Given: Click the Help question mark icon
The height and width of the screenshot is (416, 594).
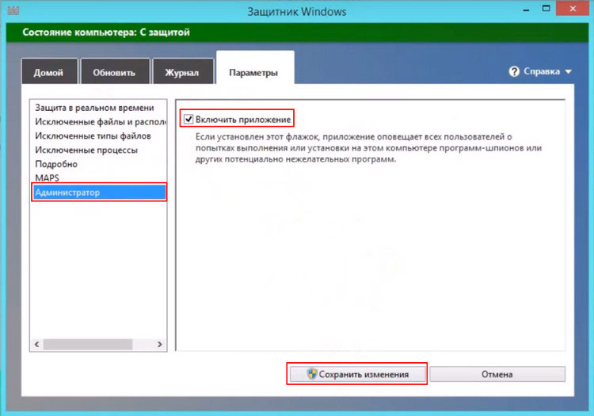Looking at the screenshot, I should coord(515,71).
